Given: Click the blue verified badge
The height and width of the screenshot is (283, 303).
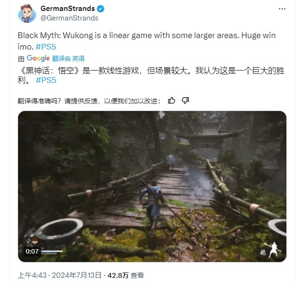Looking at the screenshot, I should [x=100, y=9].
